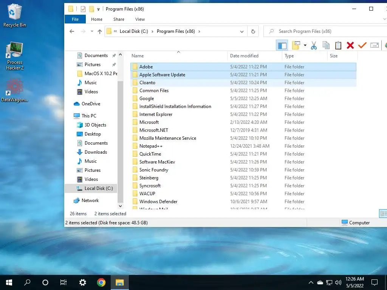387x290 pixels.
Task: Click Local Disk (C:) in the address bar
Action: point(134,31)
